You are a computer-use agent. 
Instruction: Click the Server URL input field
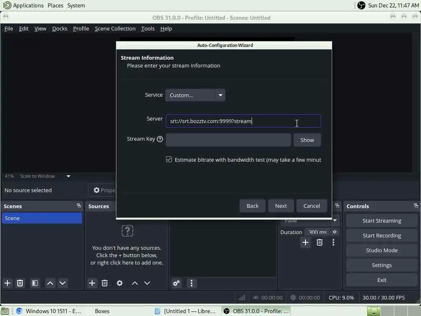(243, 121)
